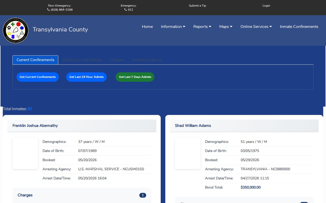Go to the Home menu item
The height and width of the screenshot is (203, 326).
(147, 27)
